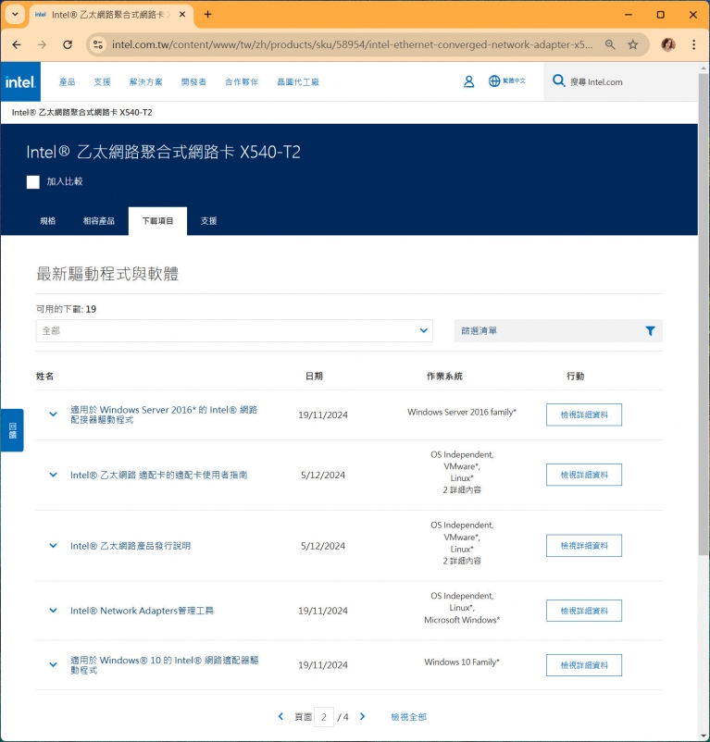Open the Chrome profile avatar

[667, 44]
